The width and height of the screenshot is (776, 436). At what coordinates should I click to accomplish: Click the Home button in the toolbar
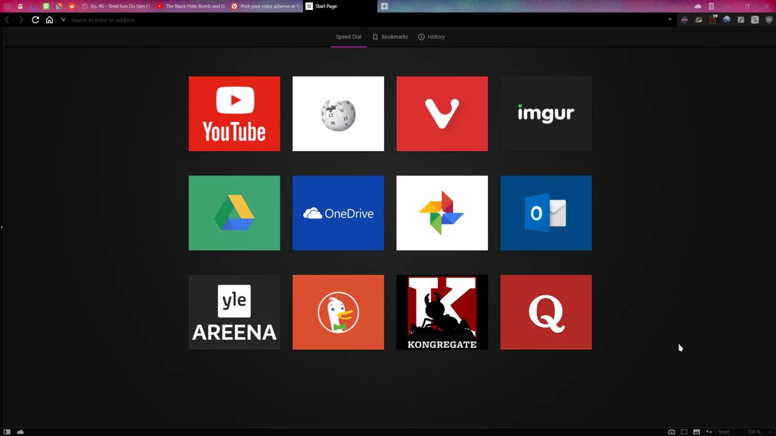click(x=50, y=20)
